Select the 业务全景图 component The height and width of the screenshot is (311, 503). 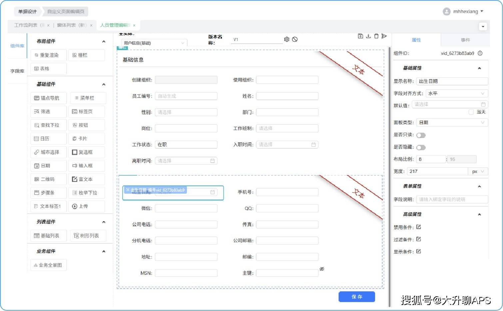point(49,265)
